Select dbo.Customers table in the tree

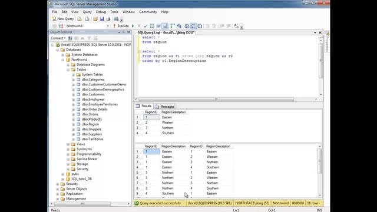coord(93,94)
